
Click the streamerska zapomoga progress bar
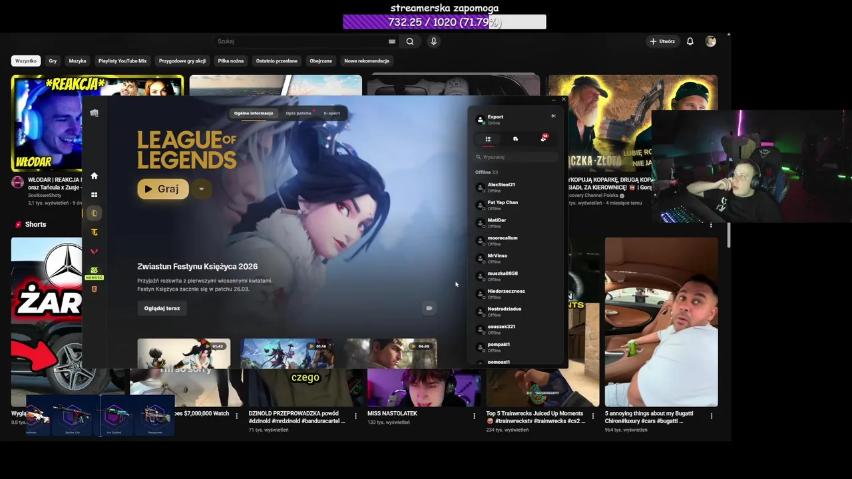click(x=444, y=22)
